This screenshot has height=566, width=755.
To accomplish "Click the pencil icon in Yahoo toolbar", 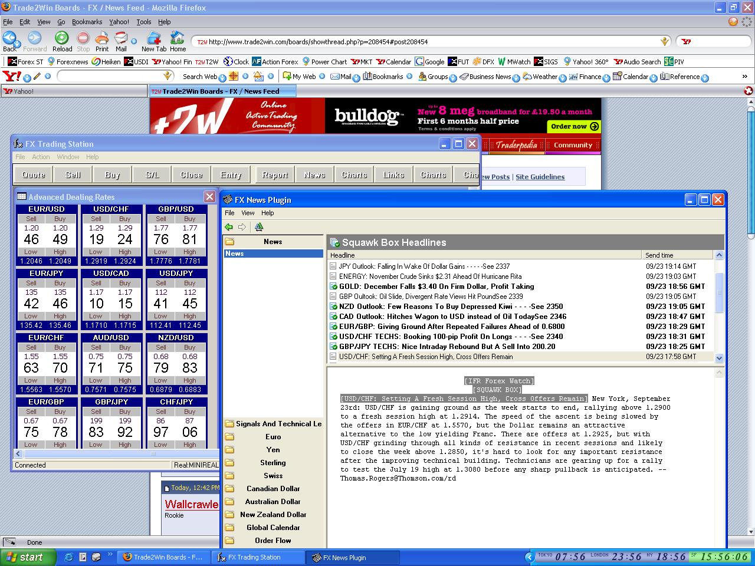I will pos(37,76).
